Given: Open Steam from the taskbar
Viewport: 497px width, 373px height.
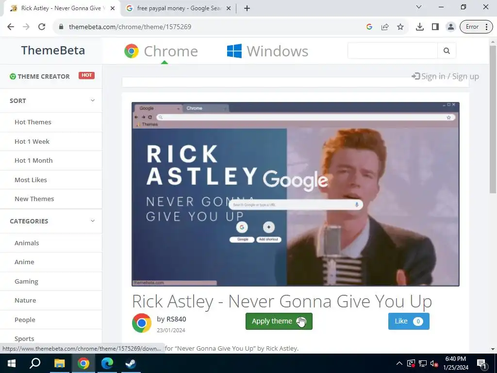Looking at the screenshot, I should click(x=131, y=363).
